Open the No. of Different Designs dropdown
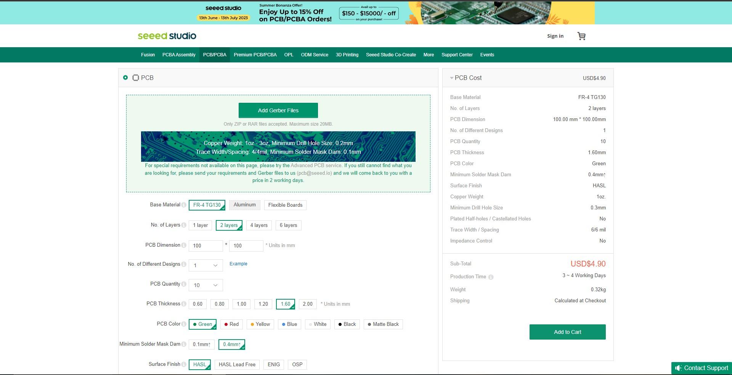This screenshot has width=732, height=375. (206, 265)
